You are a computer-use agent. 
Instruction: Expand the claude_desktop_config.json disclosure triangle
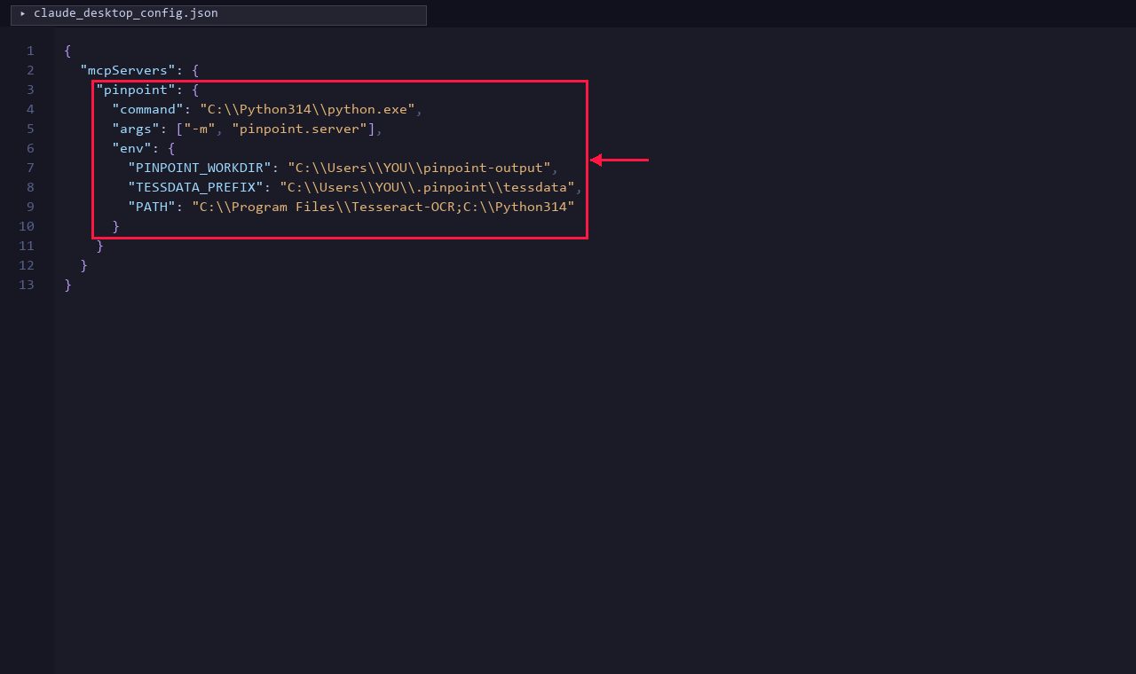[x=23, y=13]
